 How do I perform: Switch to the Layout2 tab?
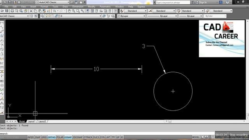(42, 121)
